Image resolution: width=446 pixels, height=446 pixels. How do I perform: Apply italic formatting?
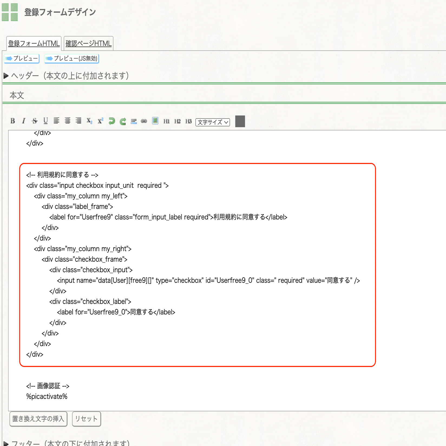tap(24, 121)
